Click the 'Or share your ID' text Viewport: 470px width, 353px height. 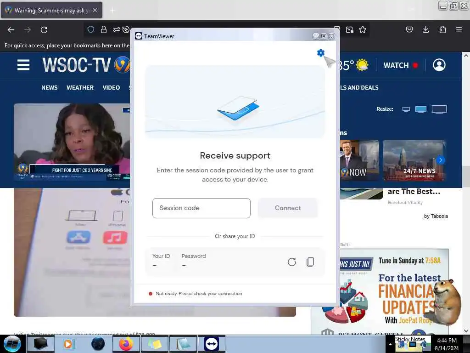(x=235, y=236)
